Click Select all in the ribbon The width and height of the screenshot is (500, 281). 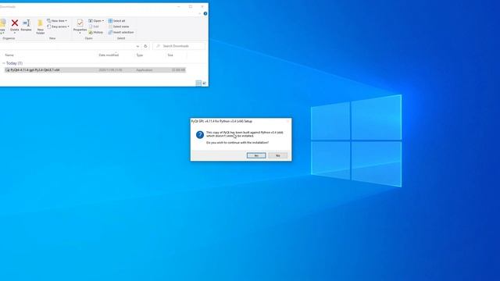tap(116, 21)
